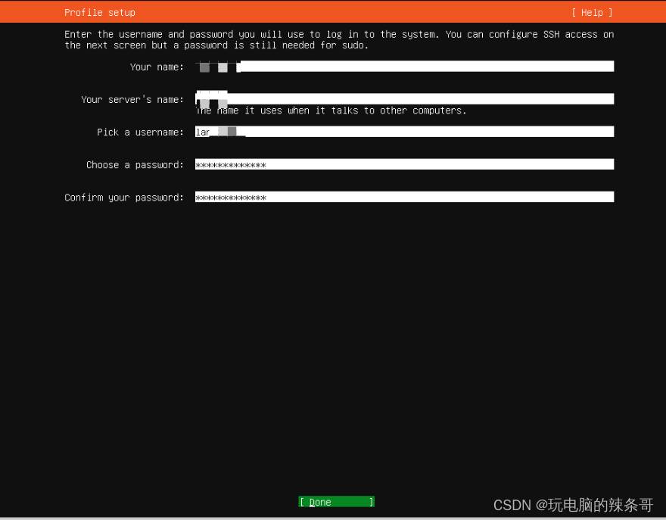Image resolution: width=666 pixels, height=520 pixels.
Task: Open the Help menu in header
Action: 592,12
